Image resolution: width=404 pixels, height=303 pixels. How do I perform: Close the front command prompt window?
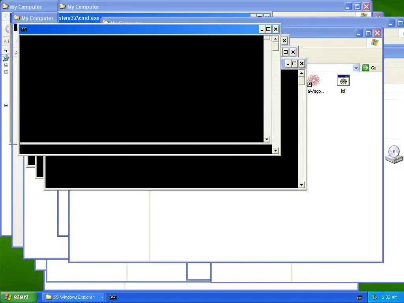tap(275, 29)
